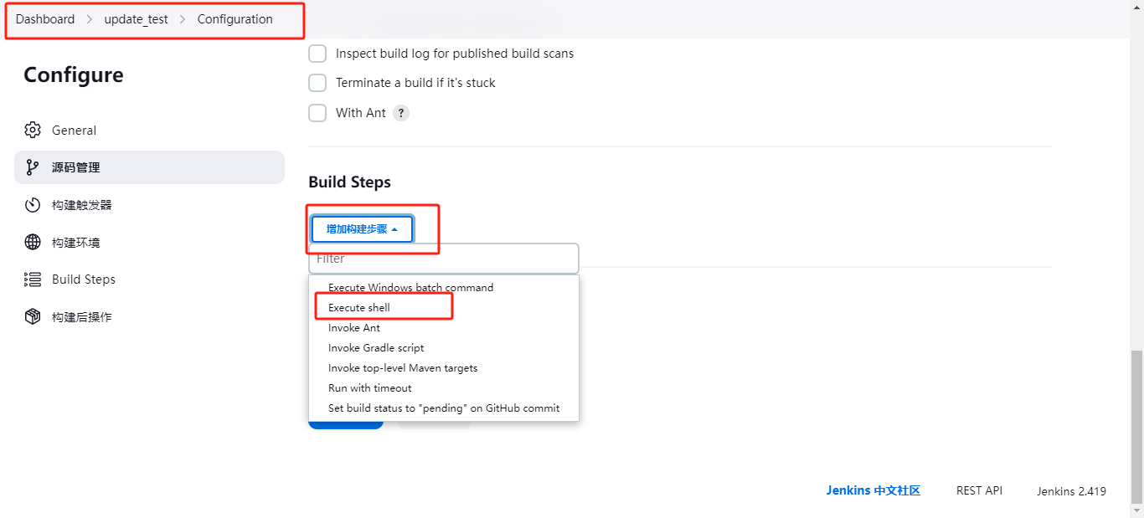Select Execute shell from the menu

[x=359, y=308]
